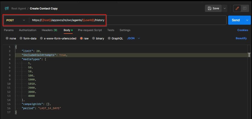Viewport: 252px width, 119px height.
Task: Click the request URL input field
Action: pos(128,20)
